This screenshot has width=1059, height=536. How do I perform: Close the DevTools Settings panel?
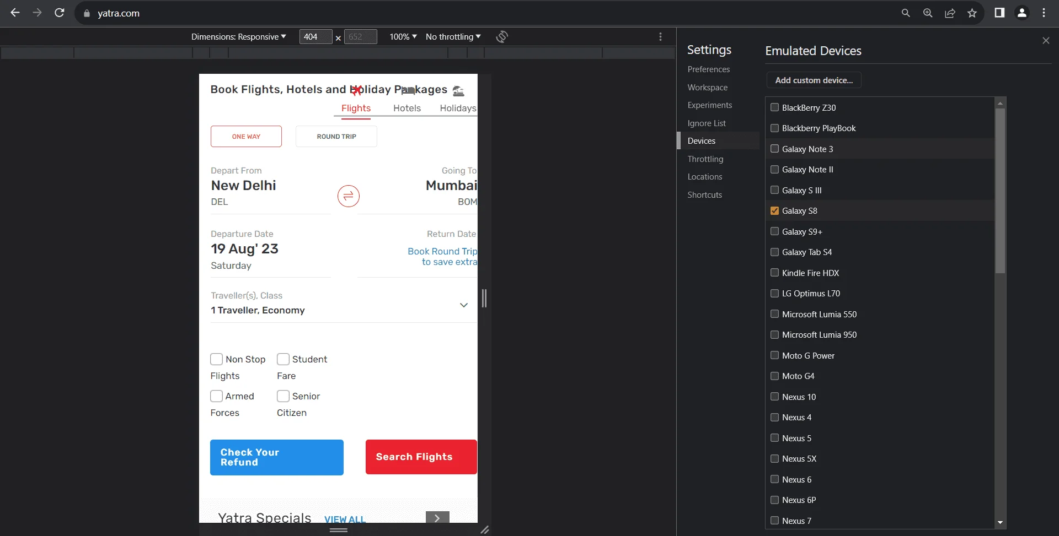(x=1046, y=40)
